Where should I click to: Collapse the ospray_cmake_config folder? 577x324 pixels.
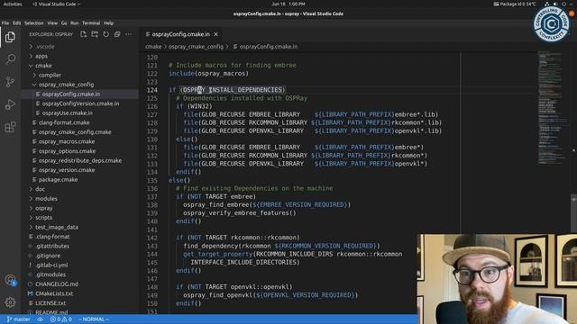point(80,85)
